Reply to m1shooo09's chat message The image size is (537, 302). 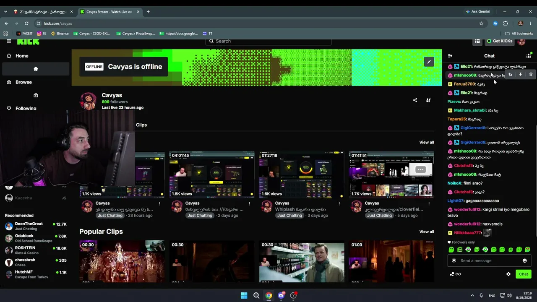(x=510, y=75)
